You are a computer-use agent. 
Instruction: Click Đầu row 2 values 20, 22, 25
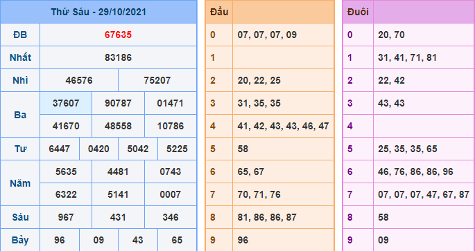pyautogui.click(x=259, y=81)
